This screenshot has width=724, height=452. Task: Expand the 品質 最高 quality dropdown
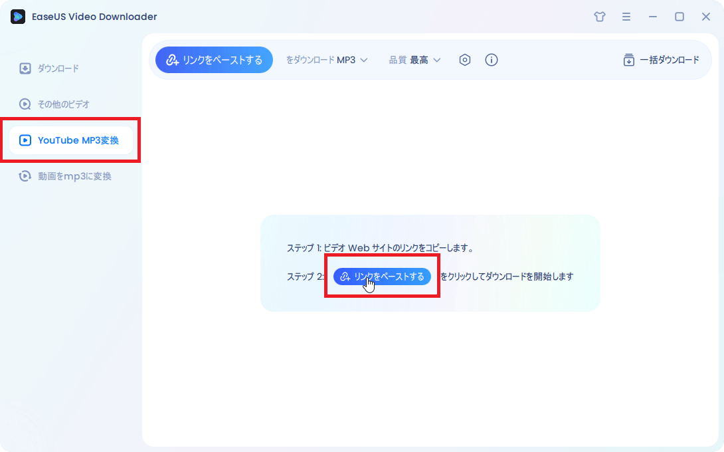[414, 60]
